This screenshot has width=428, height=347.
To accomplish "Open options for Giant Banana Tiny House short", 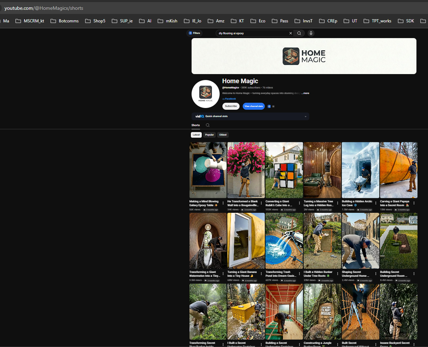I will [x=261, y=274].
